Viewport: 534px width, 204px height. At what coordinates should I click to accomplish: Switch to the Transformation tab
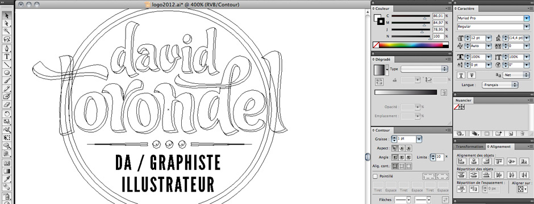click(x=469, y=147)
